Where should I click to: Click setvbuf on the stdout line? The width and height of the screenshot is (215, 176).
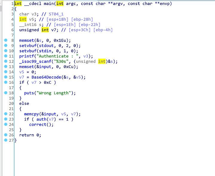coord(28,45)
